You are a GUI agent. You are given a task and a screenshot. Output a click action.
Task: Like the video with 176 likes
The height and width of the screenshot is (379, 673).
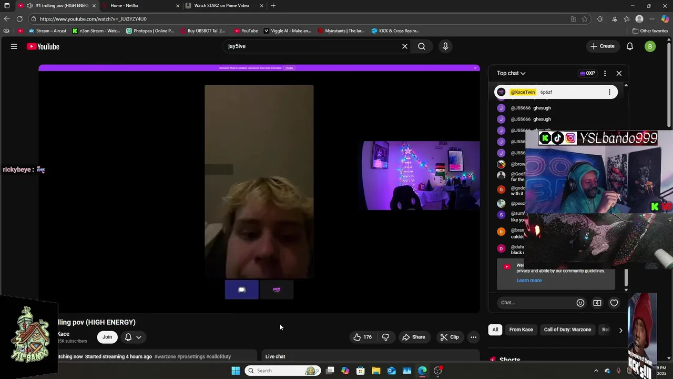click(362, 337)
